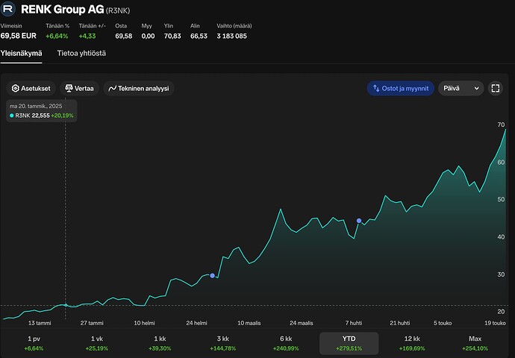Click the RENK Group company logo icon

tap(8, 9)
